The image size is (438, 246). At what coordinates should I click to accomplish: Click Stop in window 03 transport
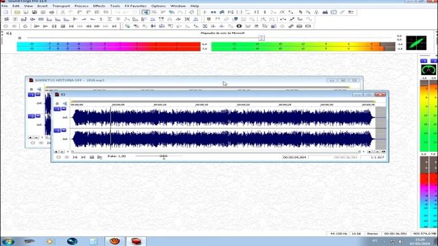[x=92, y=157]
